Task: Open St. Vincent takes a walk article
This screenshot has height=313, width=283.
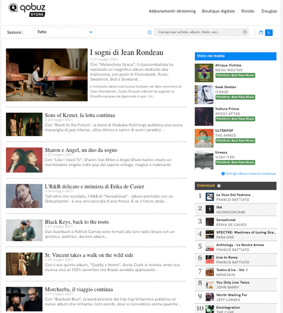Action: point(89,255)
